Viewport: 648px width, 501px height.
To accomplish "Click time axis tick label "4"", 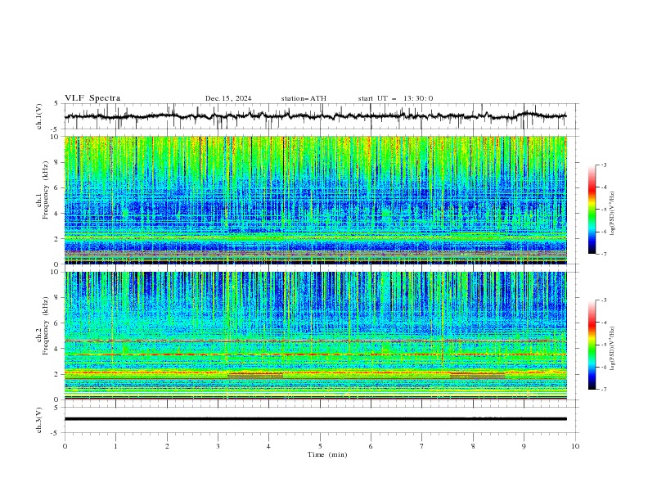I will 268,446.
